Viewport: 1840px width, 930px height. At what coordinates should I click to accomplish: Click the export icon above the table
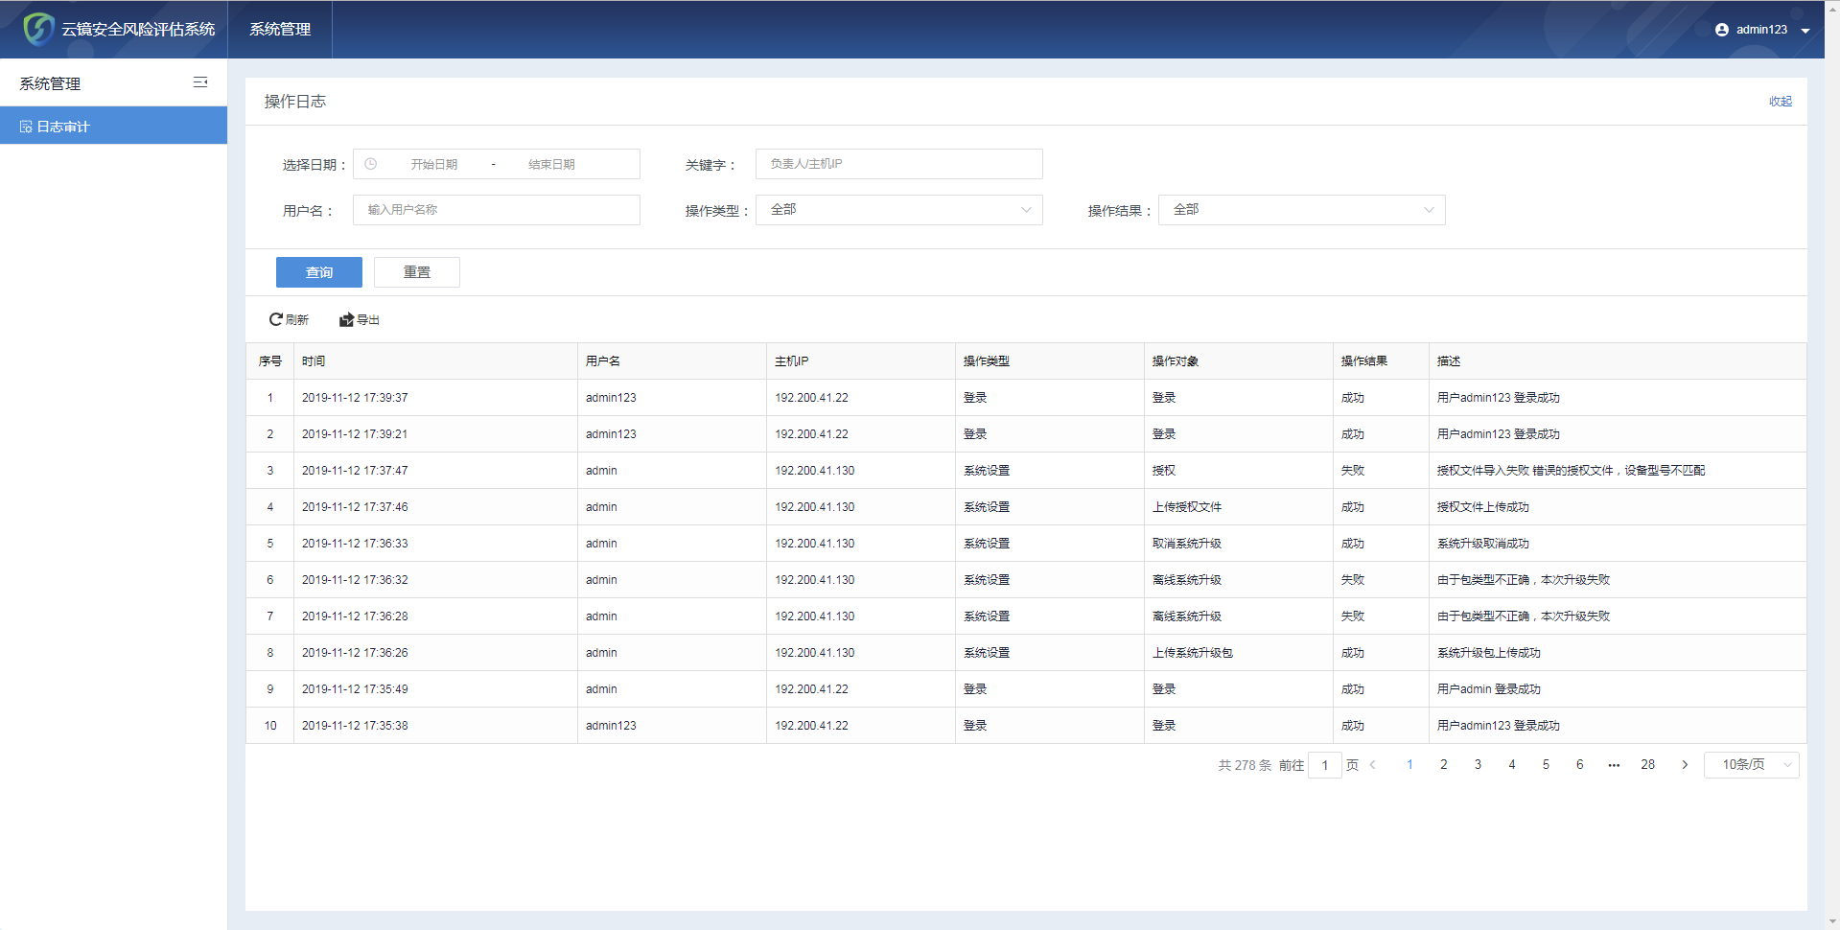point(346,319)
